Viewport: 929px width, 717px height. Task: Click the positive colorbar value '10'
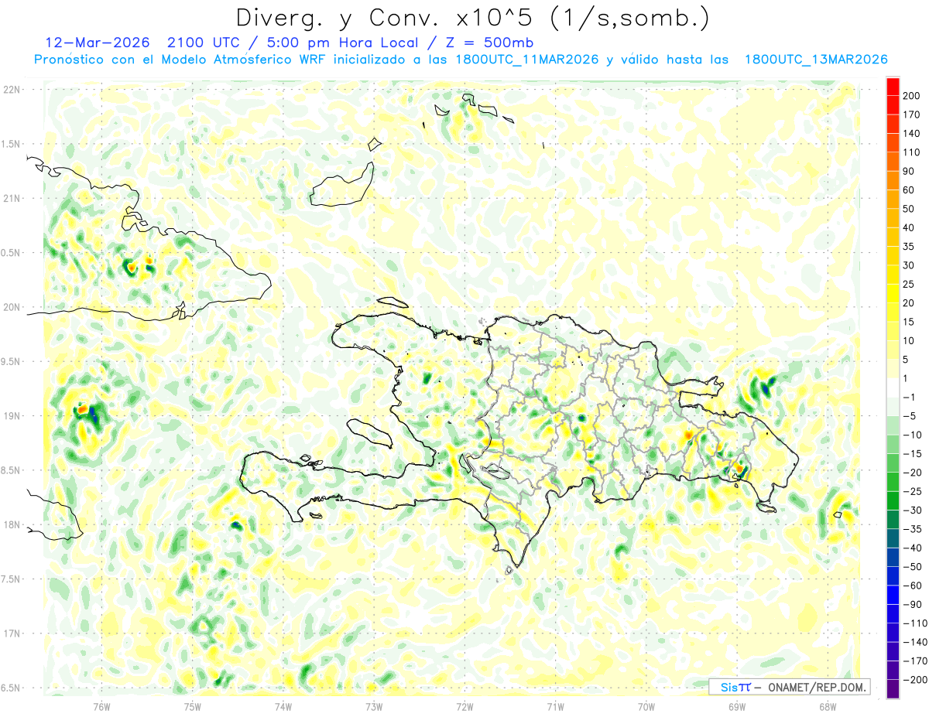click(x=909, y=341)
